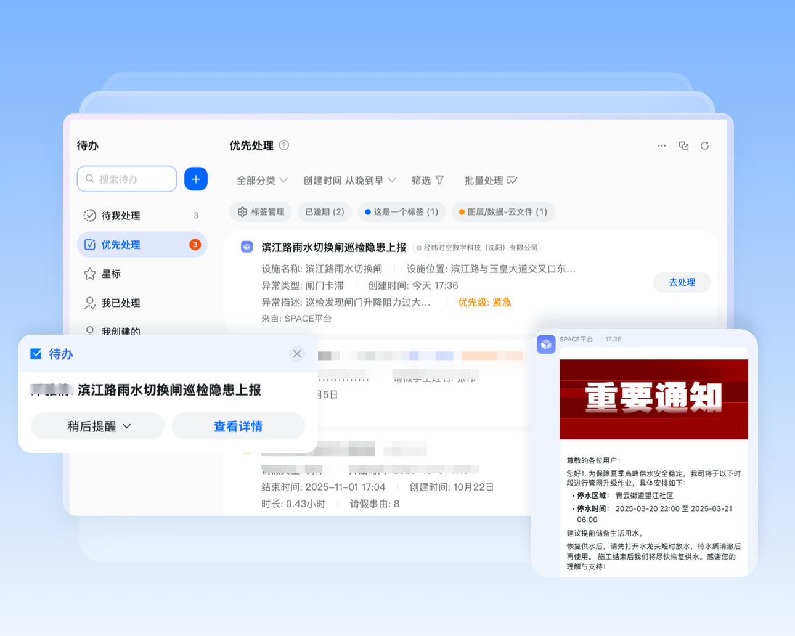Click the SPACE平台 cube avatar icon
This screenshot has width=795, height=636.
pos(546,344)
